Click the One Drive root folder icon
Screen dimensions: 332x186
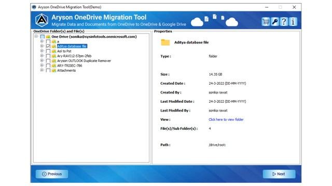(48, 37)
